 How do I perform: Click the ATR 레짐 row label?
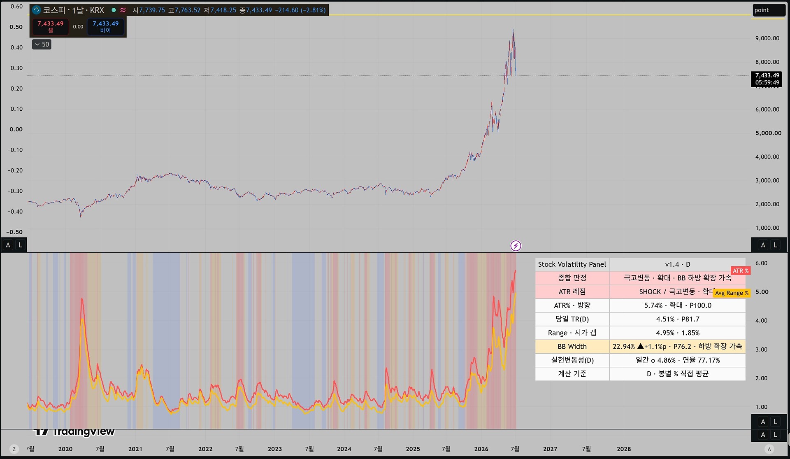tap(572, 291)
